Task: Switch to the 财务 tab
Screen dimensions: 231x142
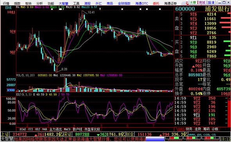Action: pyautogui.click(x=189, y=129)
